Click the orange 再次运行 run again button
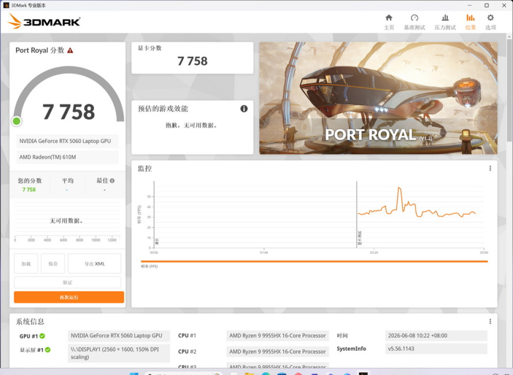513x375 pixels. (x=69, y=297)
